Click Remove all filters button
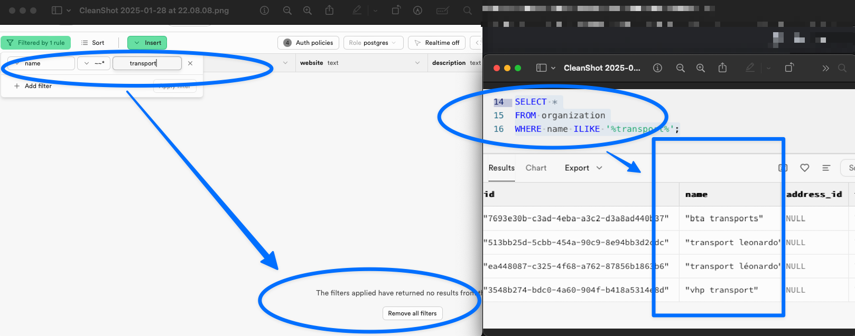 (412, 313)
